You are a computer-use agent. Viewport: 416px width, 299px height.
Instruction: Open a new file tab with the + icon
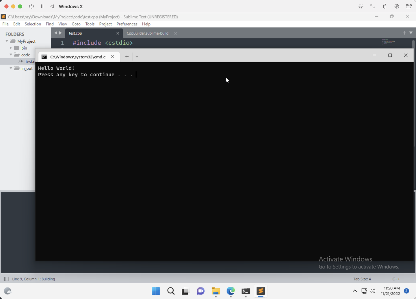point(404,33)
